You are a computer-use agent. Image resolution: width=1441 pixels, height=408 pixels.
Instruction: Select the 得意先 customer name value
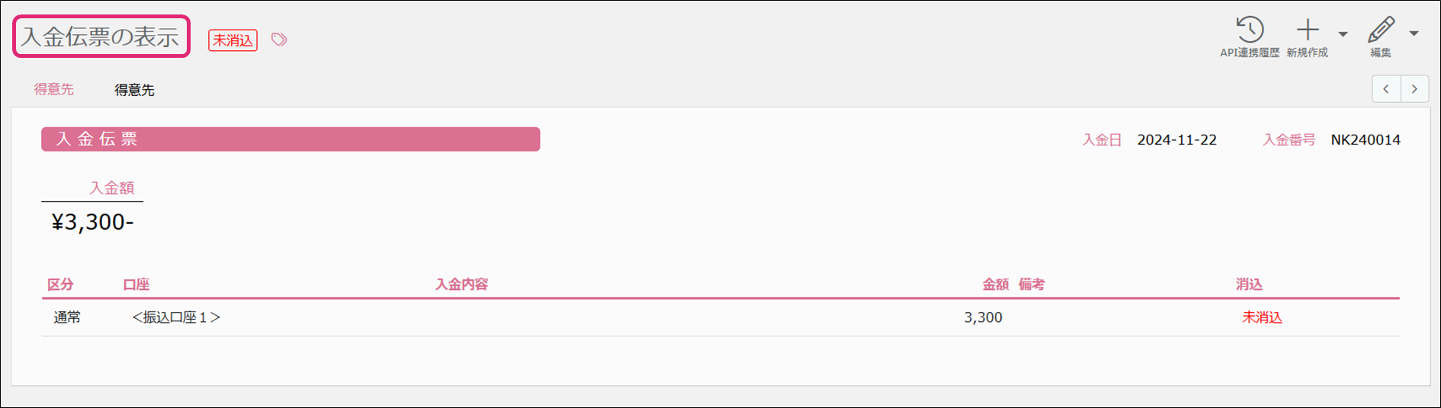tap(134, 90)
